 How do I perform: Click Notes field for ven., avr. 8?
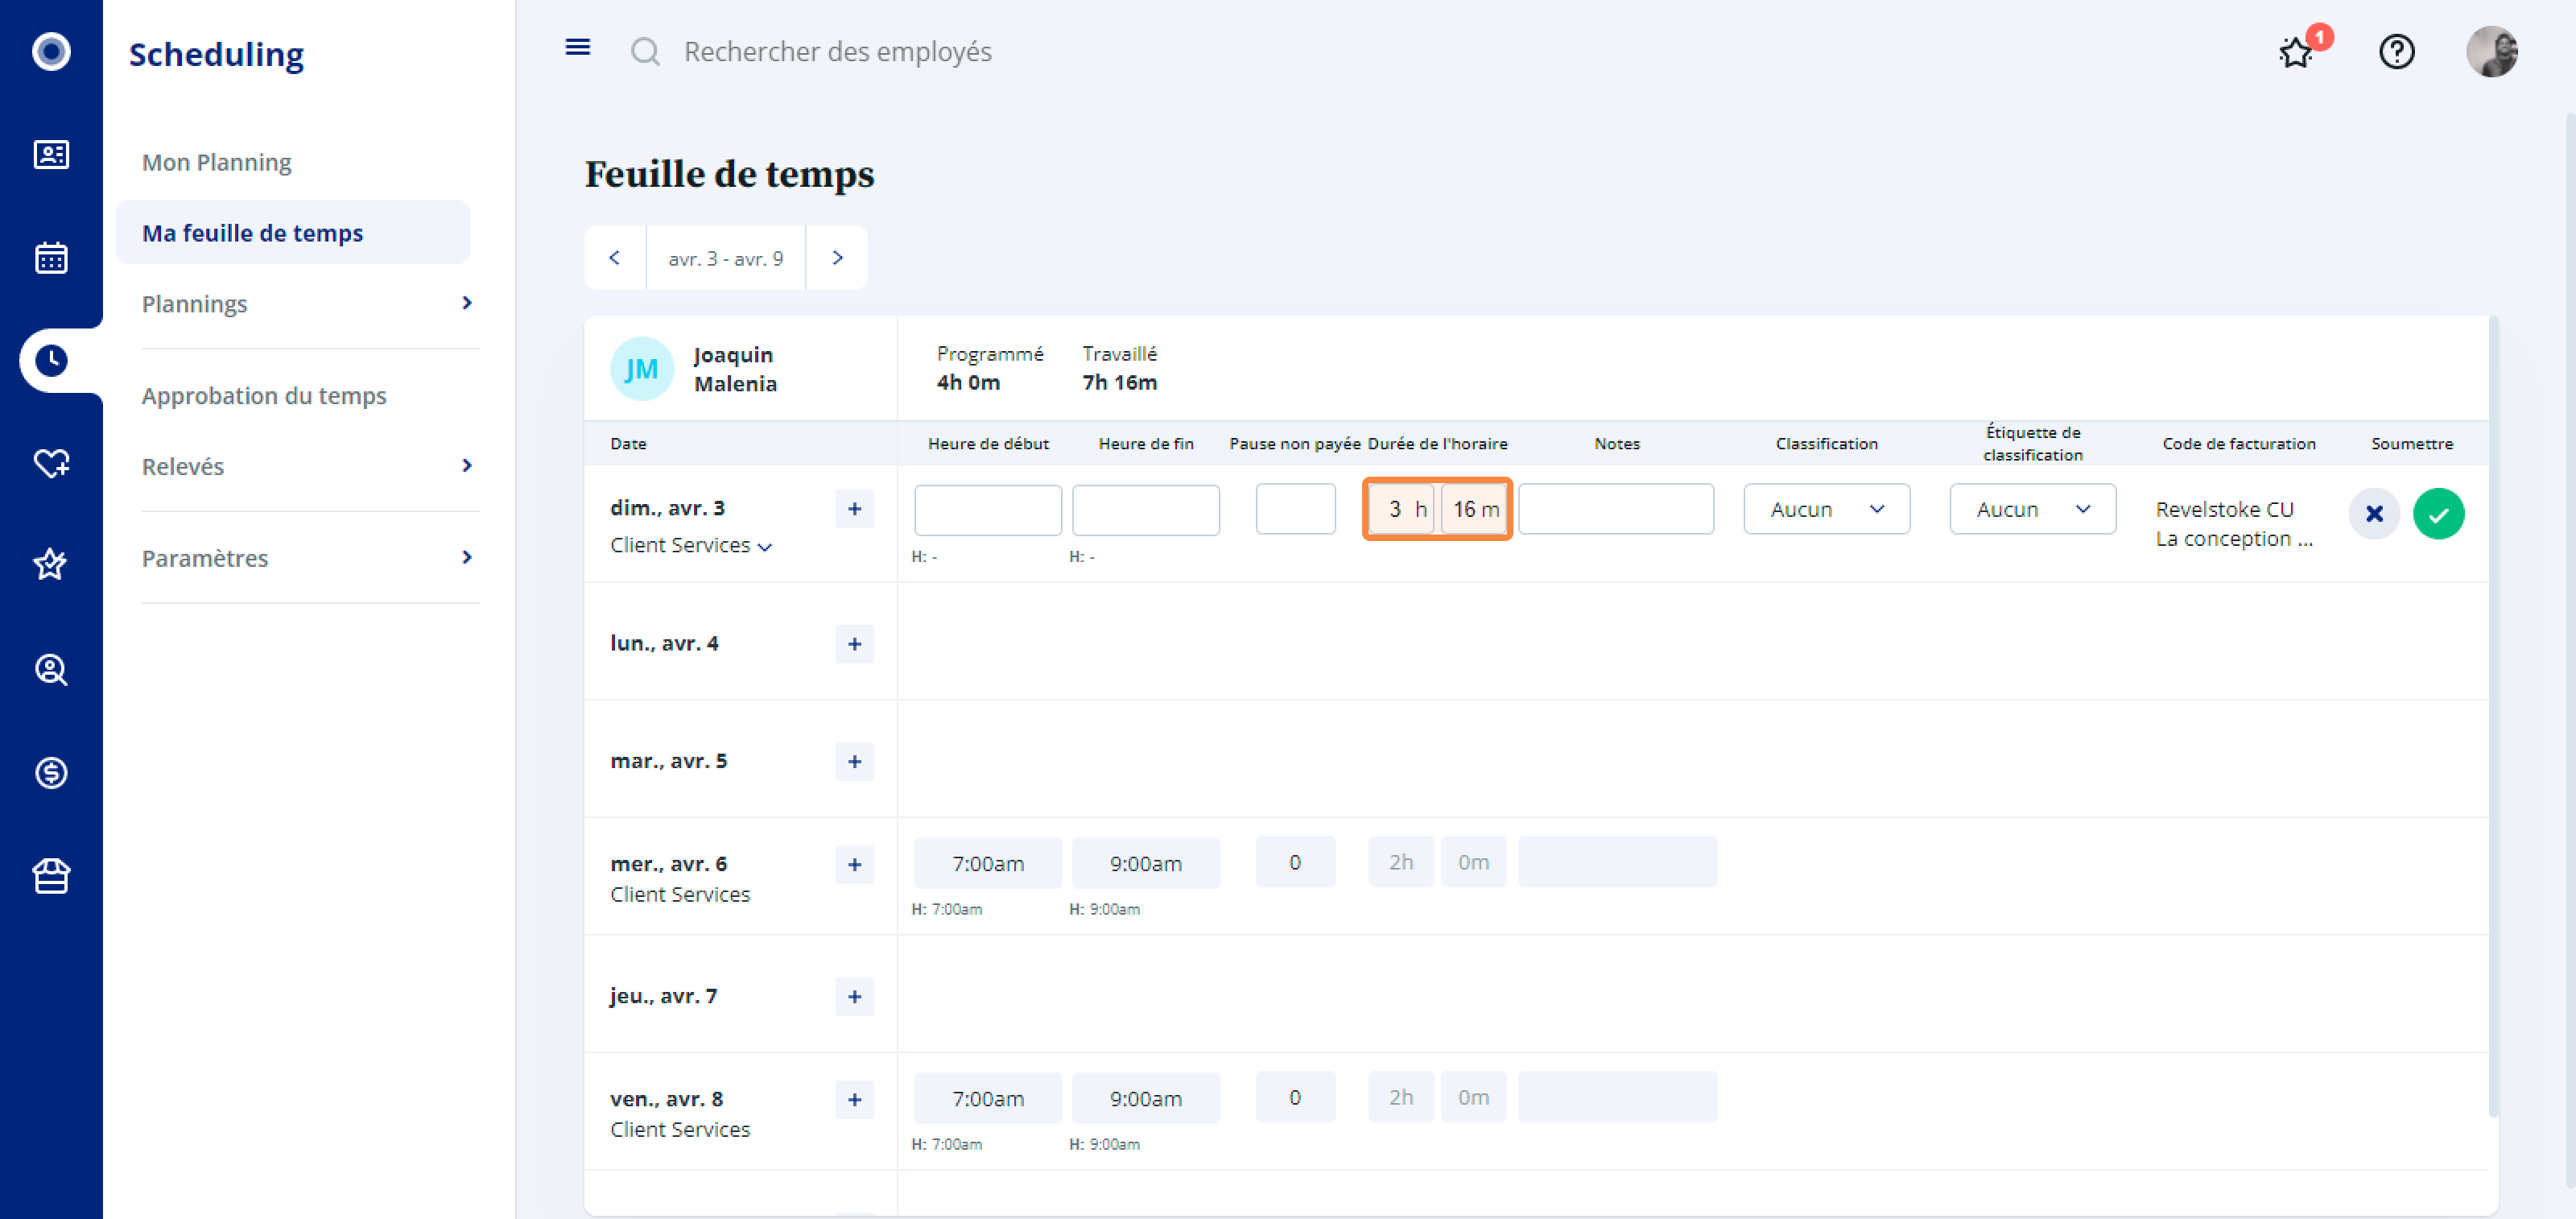pyautogui.click(x=1617, y=1097)
